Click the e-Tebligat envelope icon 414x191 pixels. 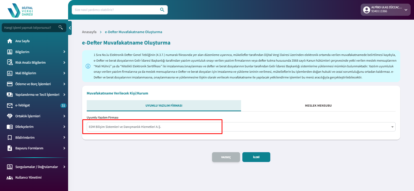click(10, 105)
